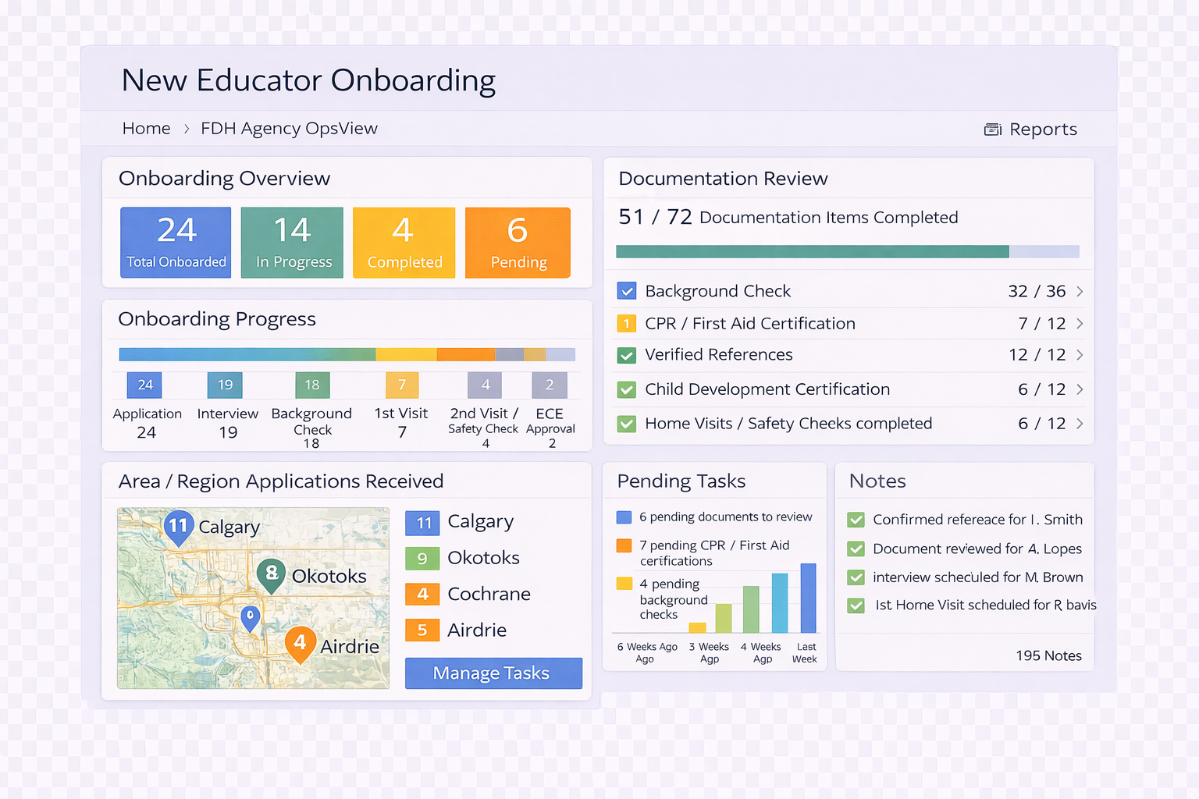Open the 195 Notes link
Screen dimensions: 1199x799
[x=1048, y=655]
